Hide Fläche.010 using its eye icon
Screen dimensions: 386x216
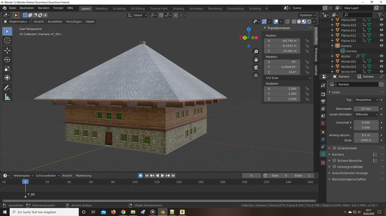point(381,25)
